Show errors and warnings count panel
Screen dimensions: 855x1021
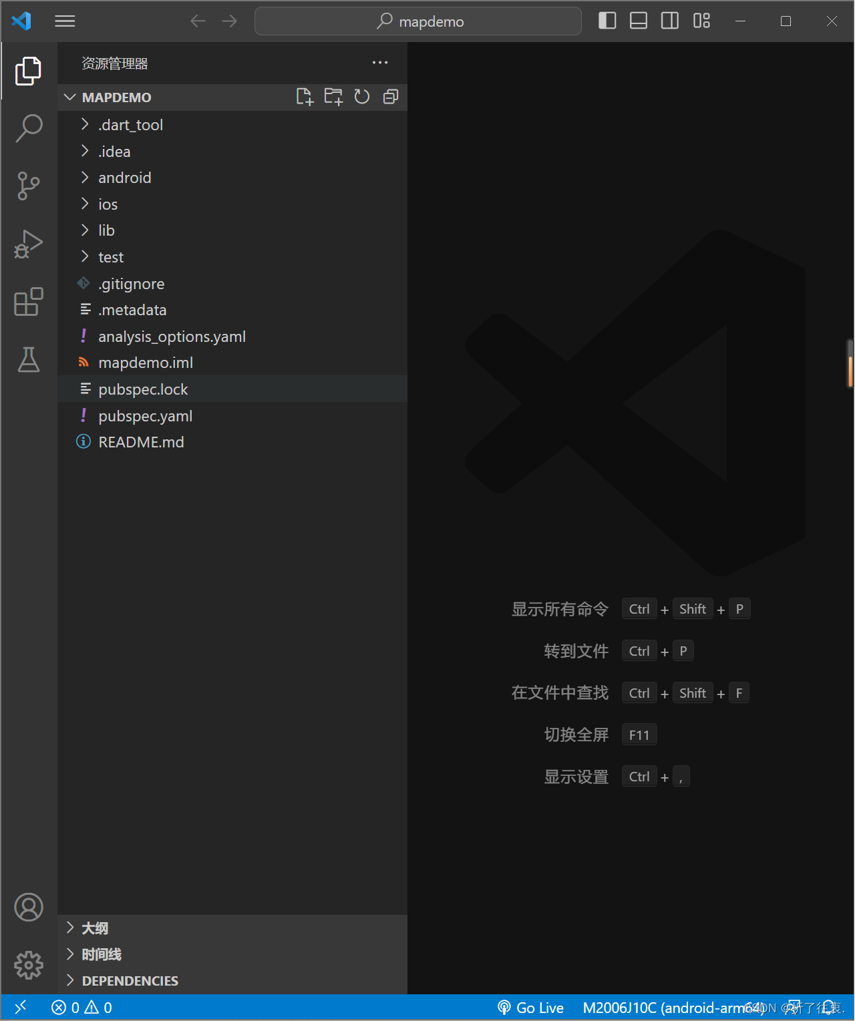81,1008
